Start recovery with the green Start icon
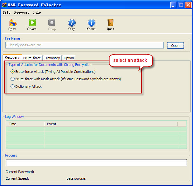This screenshot has width=193, height=186. (x=32, y=25)
